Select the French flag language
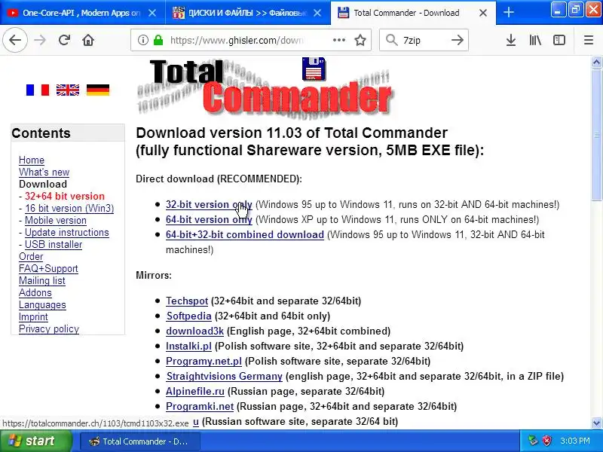This screenshot has height=452, width=603. pyautogui.click(x=37, y=90)
